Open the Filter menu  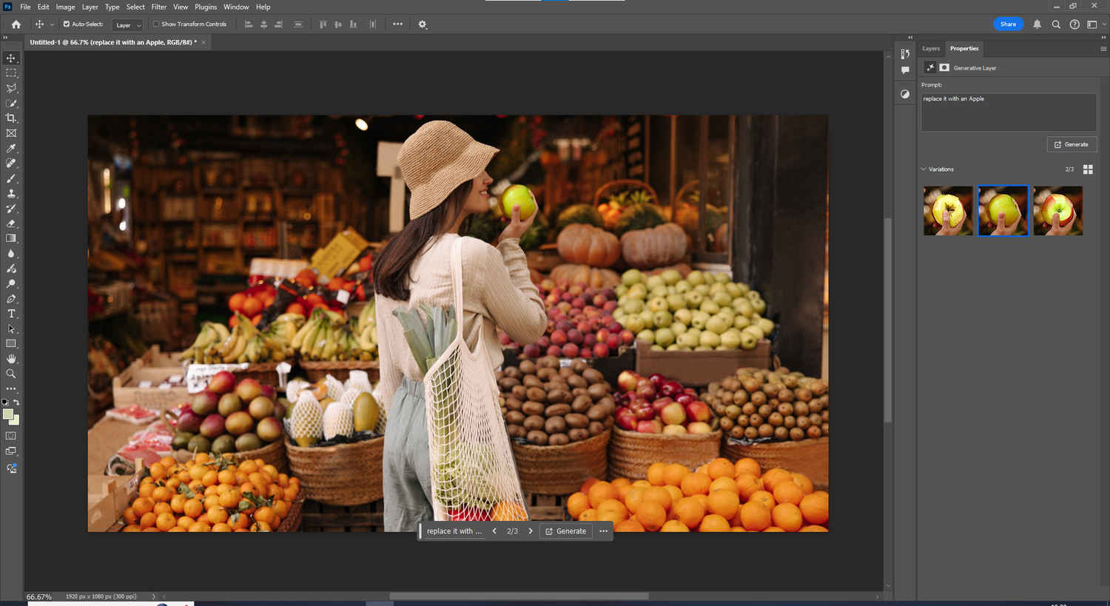(x=158, y=7)
